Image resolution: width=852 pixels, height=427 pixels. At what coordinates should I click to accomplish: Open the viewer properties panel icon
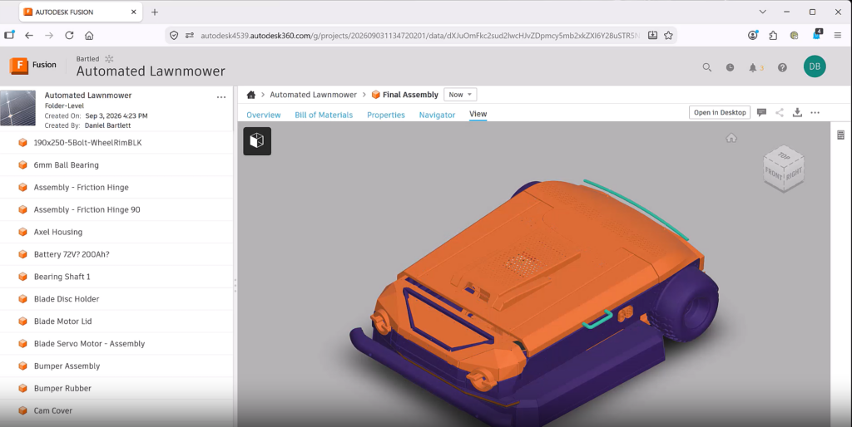tap(840, 135)
